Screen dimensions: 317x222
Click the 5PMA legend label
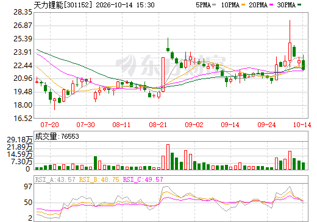click(203, 5)
